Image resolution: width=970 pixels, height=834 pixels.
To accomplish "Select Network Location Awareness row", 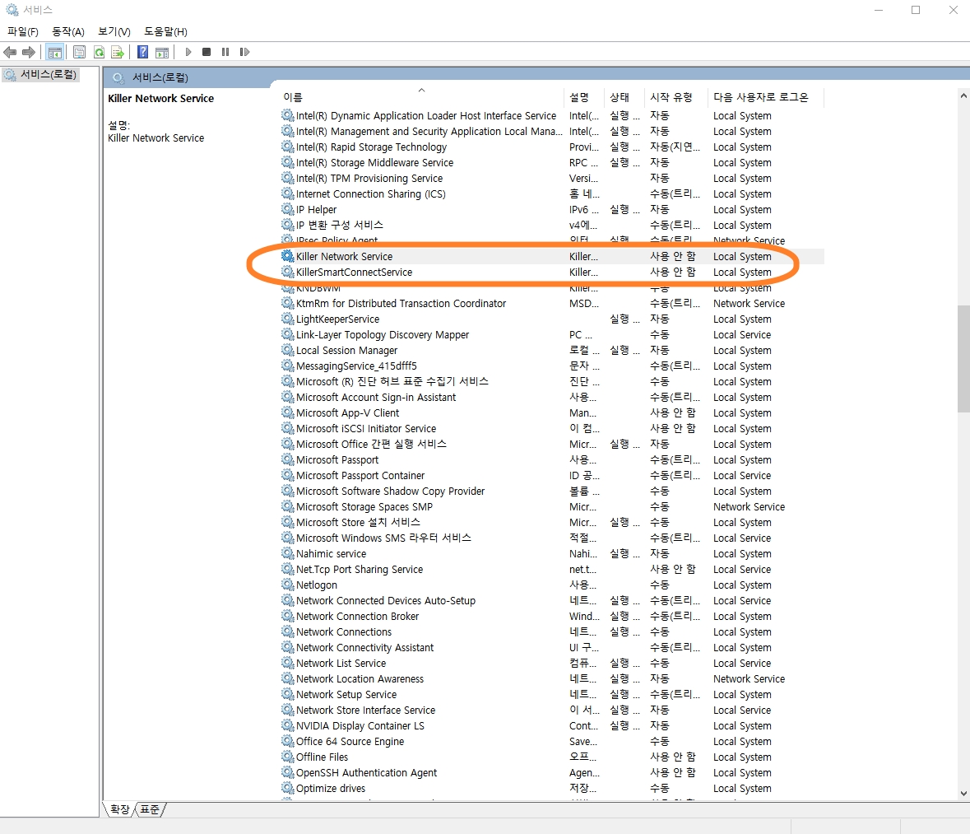I will (552, 678).
